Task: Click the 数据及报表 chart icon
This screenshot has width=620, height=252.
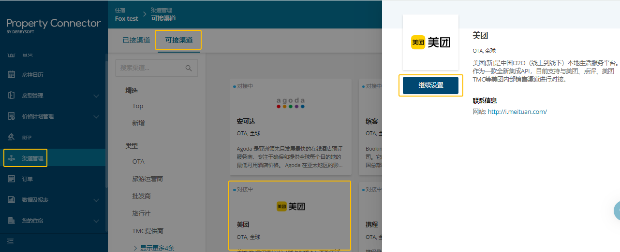Action: [12, 199]
